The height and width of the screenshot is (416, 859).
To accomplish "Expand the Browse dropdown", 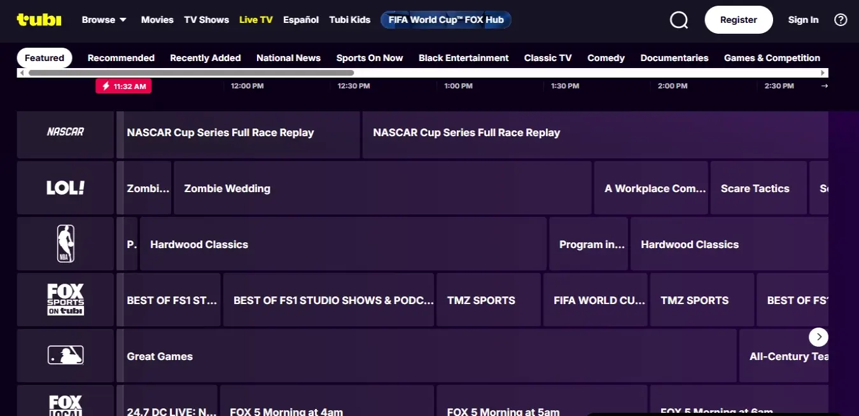I will 104,20.
